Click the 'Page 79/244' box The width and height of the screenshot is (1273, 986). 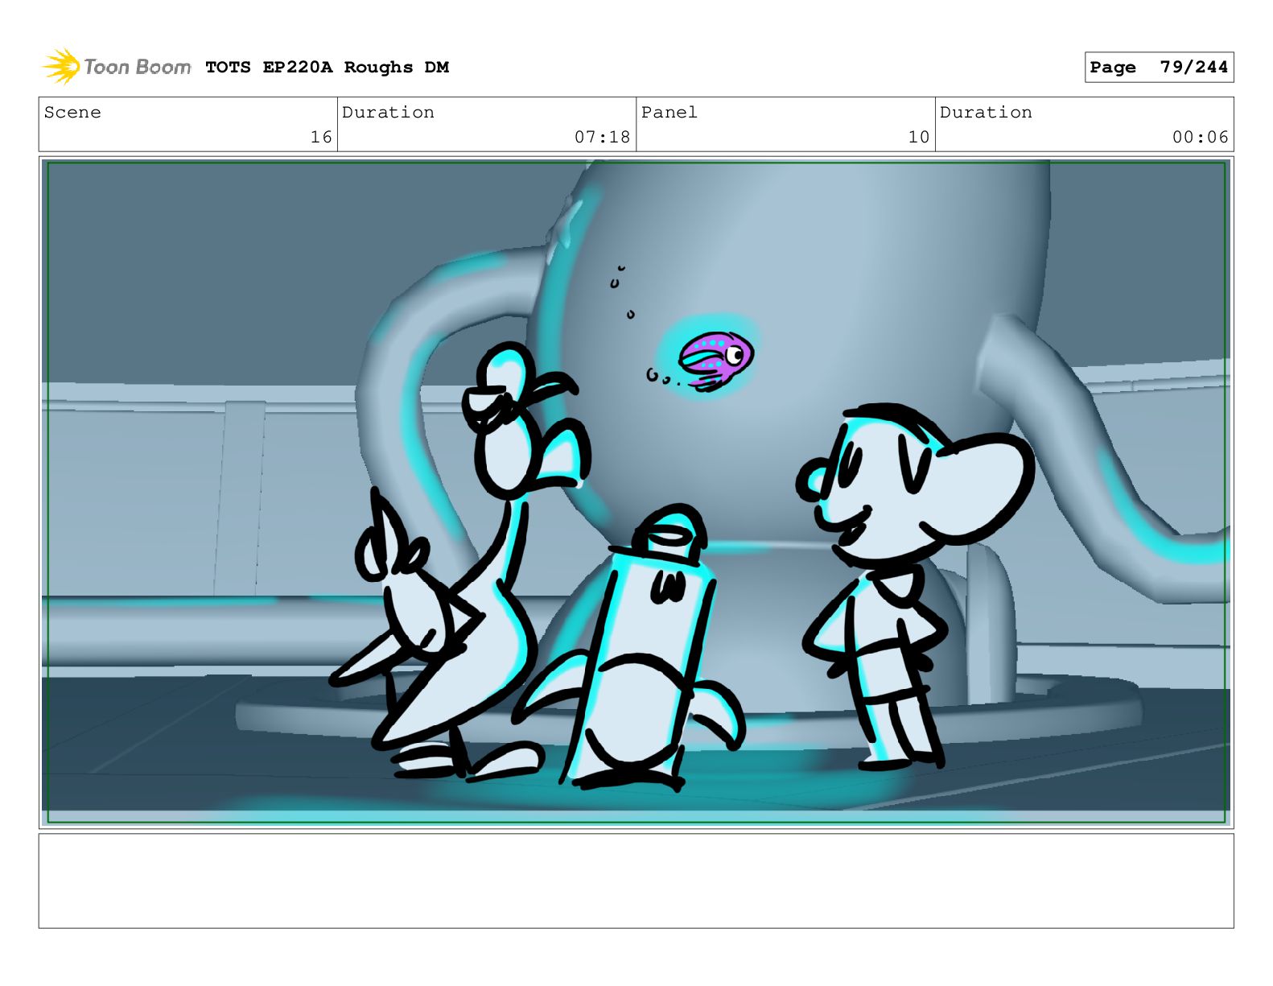pyautogui.click(x=1159, y=68)
